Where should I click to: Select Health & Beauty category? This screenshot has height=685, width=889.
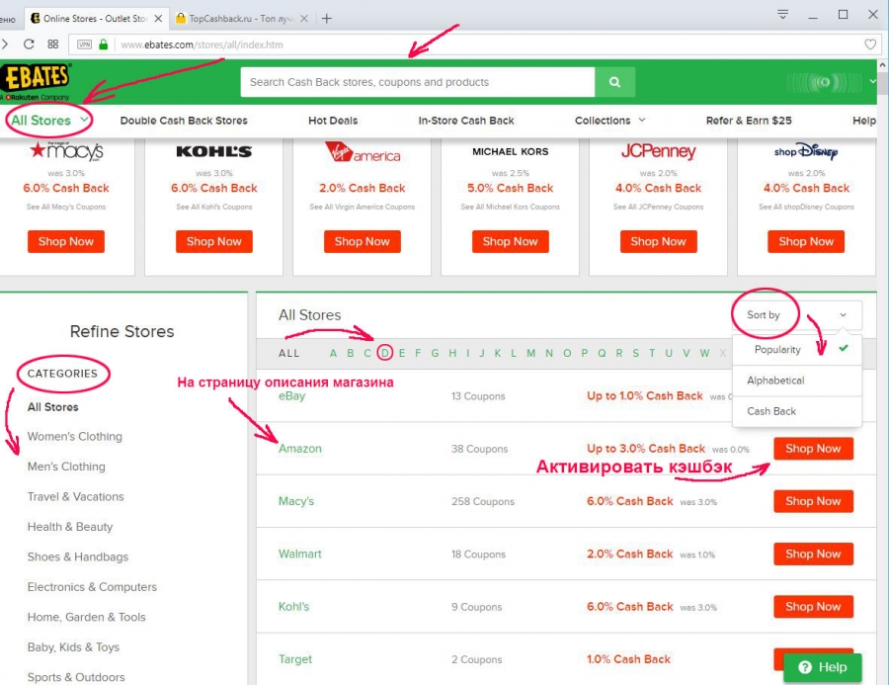click(x=70, y=527)
